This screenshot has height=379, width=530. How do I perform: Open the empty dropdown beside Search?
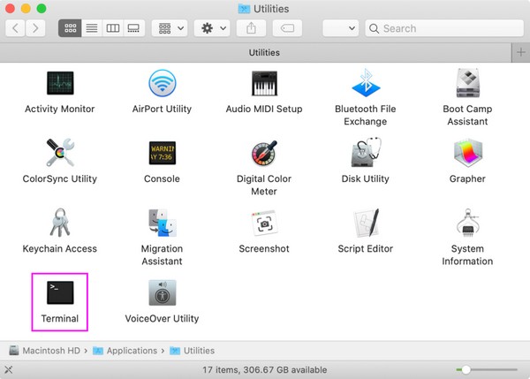coord(341,28)
